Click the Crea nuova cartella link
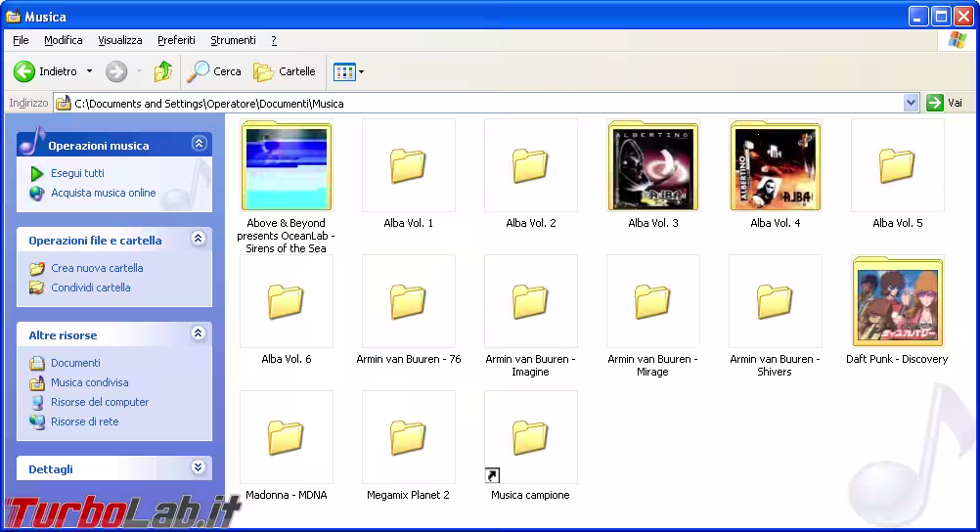Viewport: 980px width, 532px height. coord(97,268)
